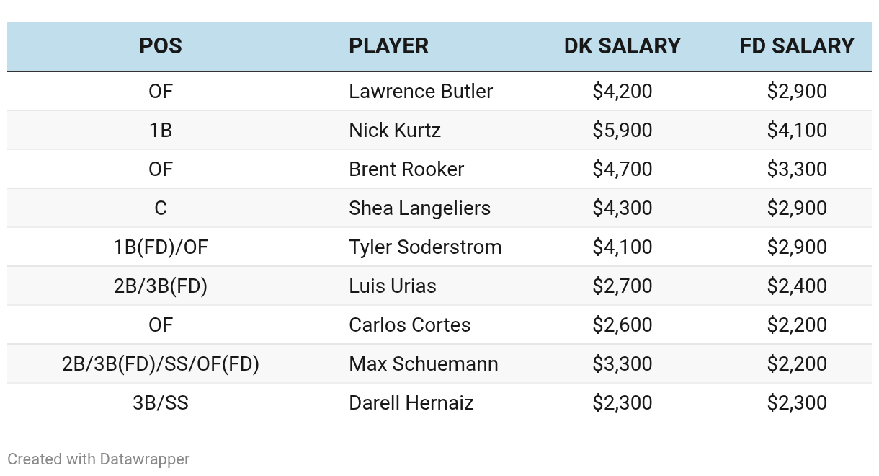Click the $5,900 DK salary value
This screenshot has width=879, height=476.
click(623, 131)
